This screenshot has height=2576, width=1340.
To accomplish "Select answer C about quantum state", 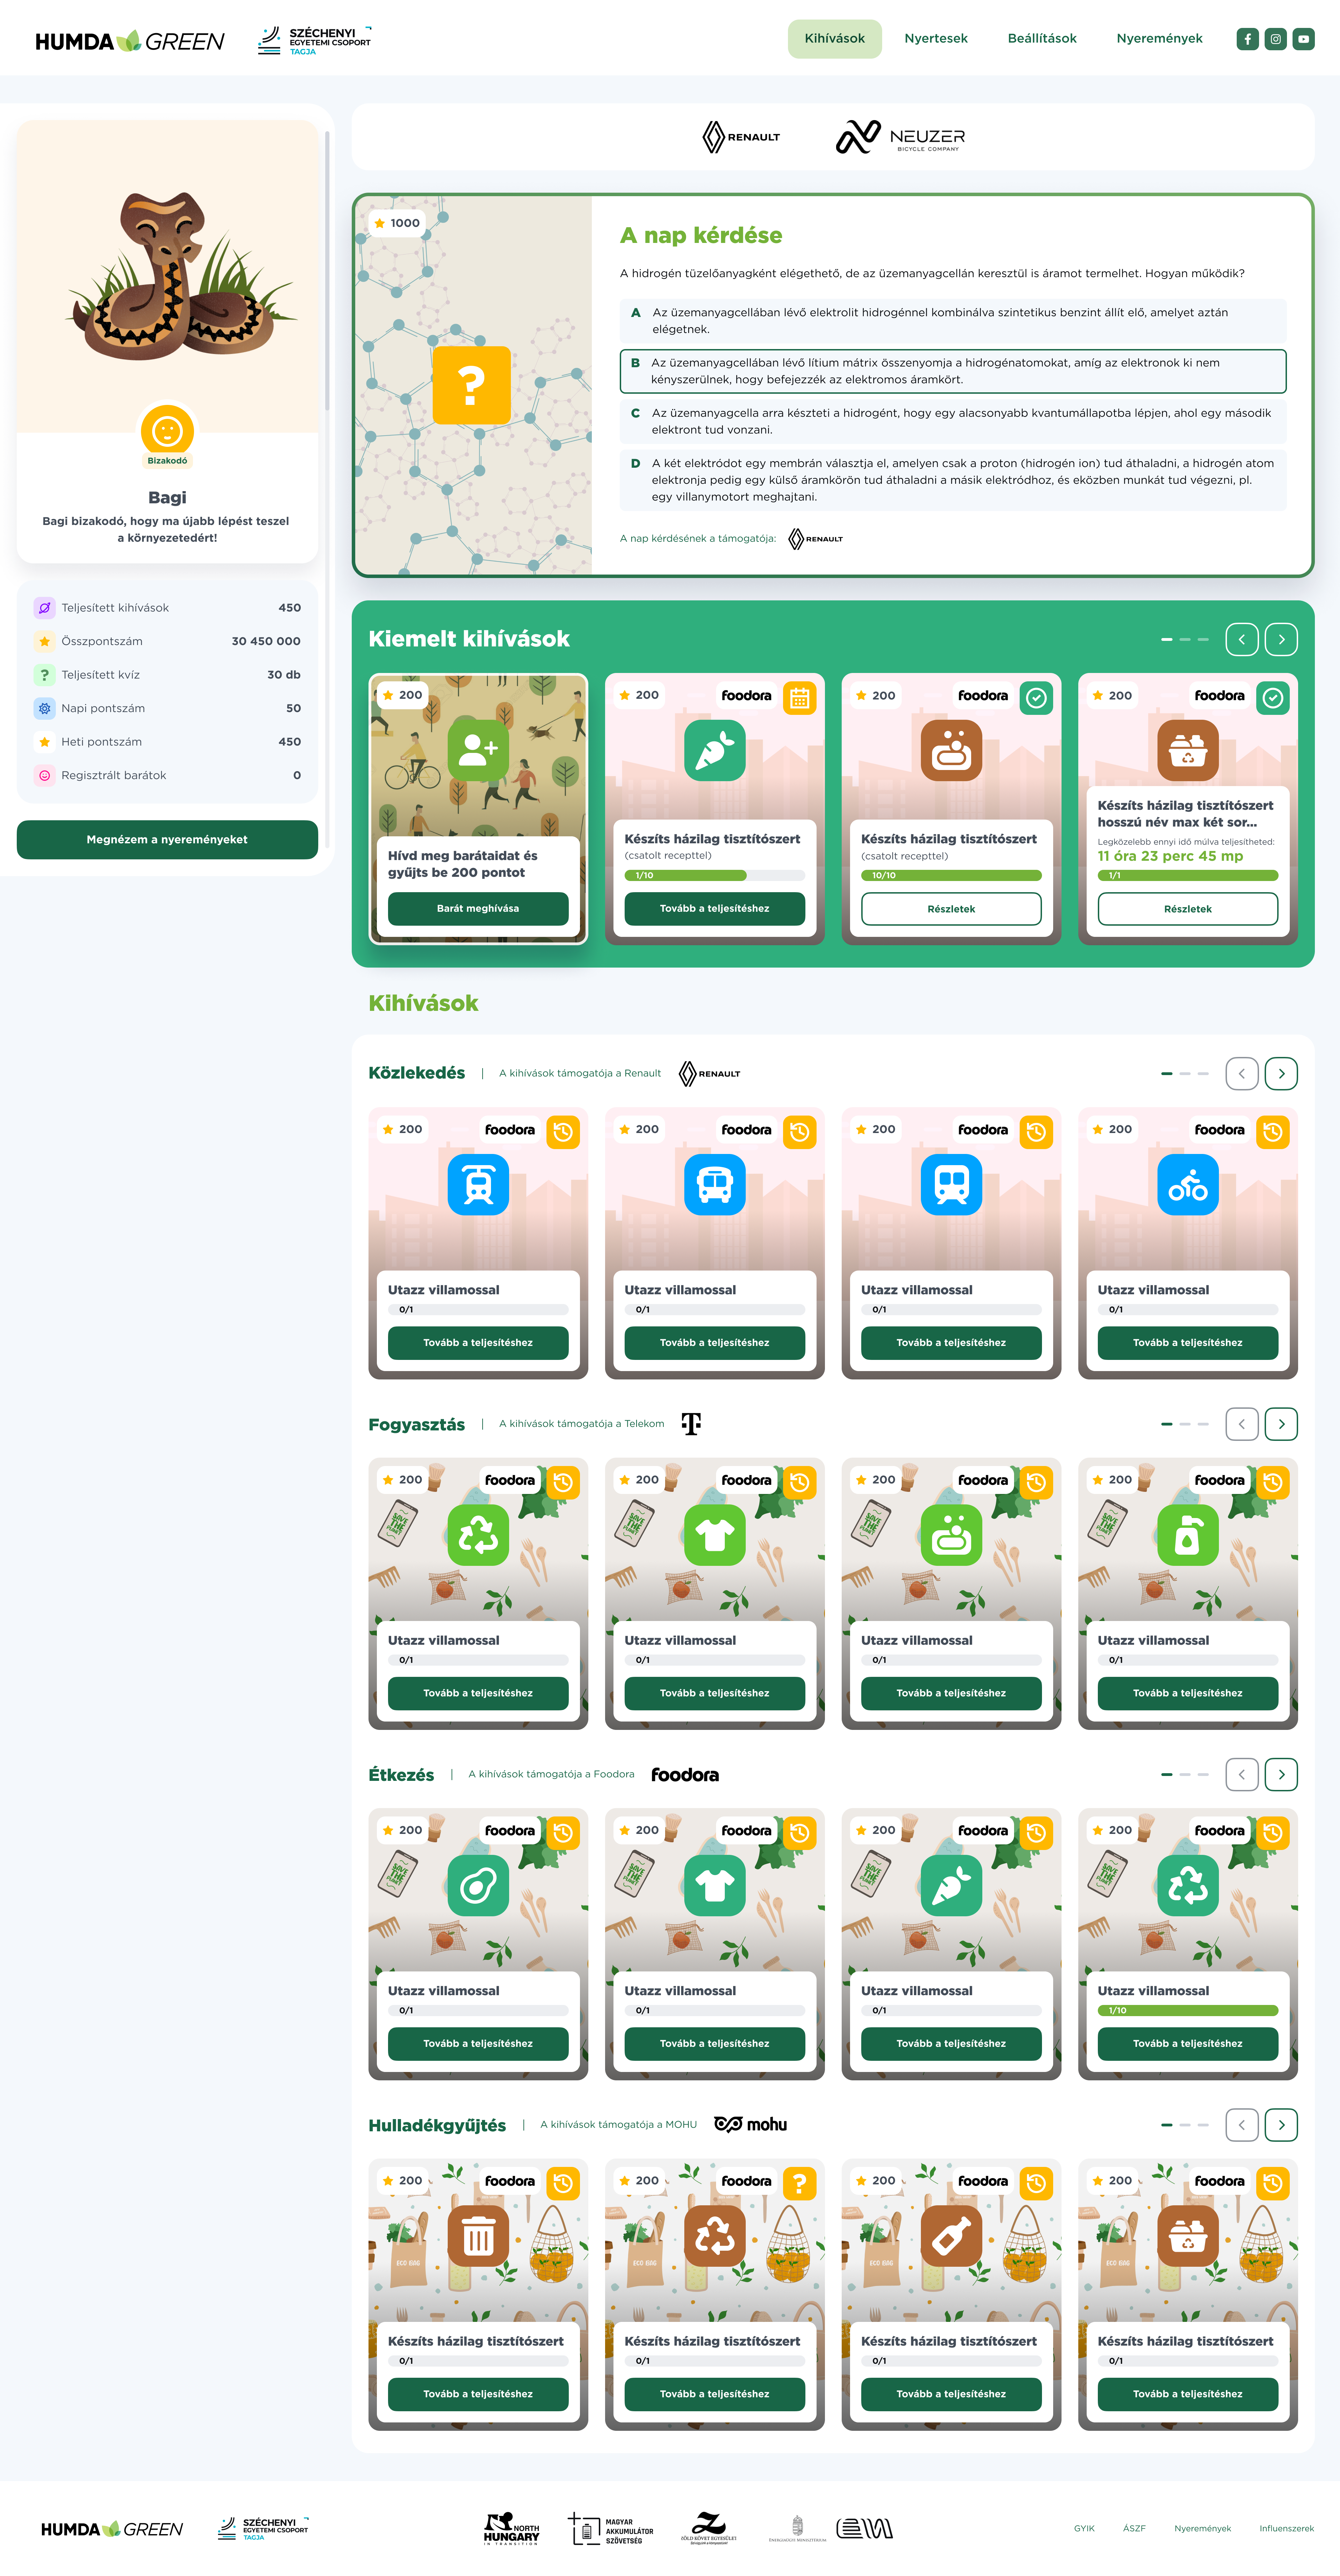I will coord(953,421).
